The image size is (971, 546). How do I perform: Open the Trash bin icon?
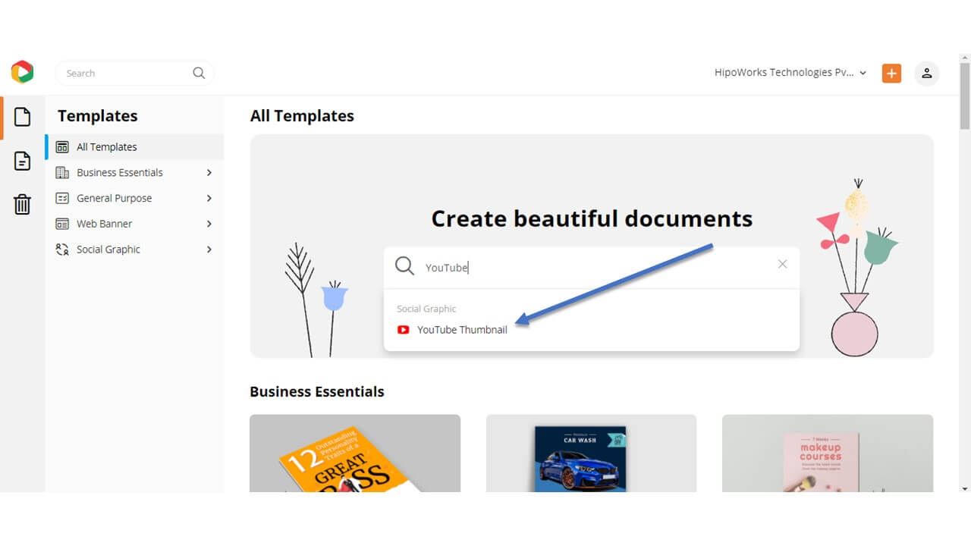pos(23,204)
